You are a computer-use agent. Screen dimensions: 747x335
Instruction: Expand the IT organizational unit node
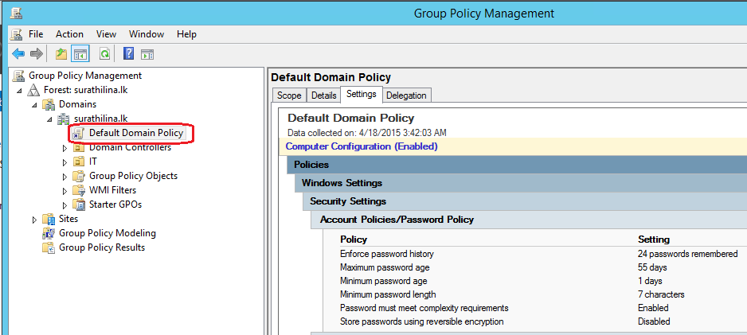65,162
